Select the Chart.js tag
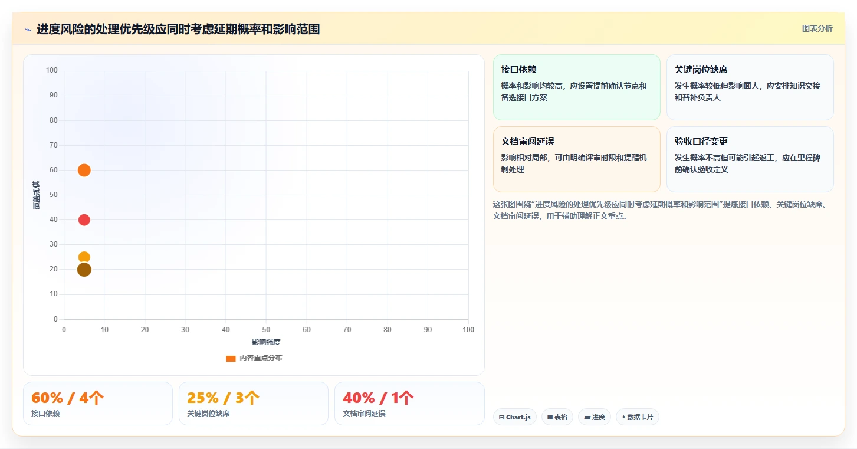The image size is (857, 449). 514,417
